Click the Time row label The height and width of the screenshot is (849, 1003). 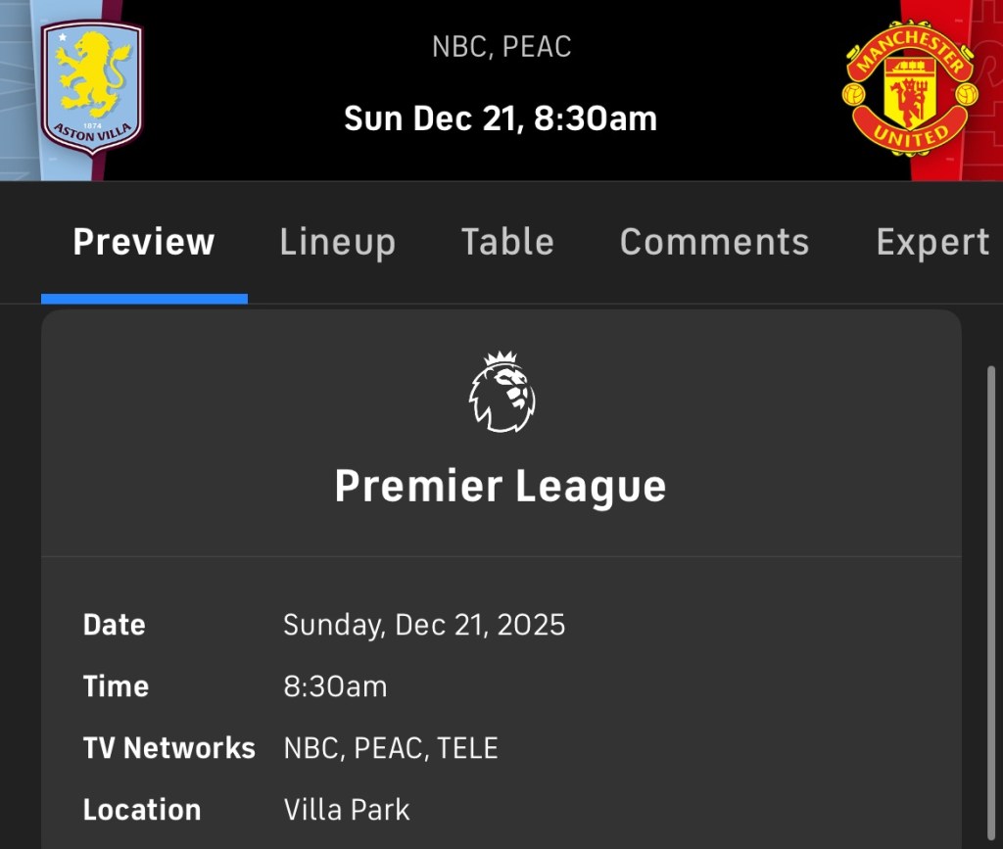(x=116, y=686)
